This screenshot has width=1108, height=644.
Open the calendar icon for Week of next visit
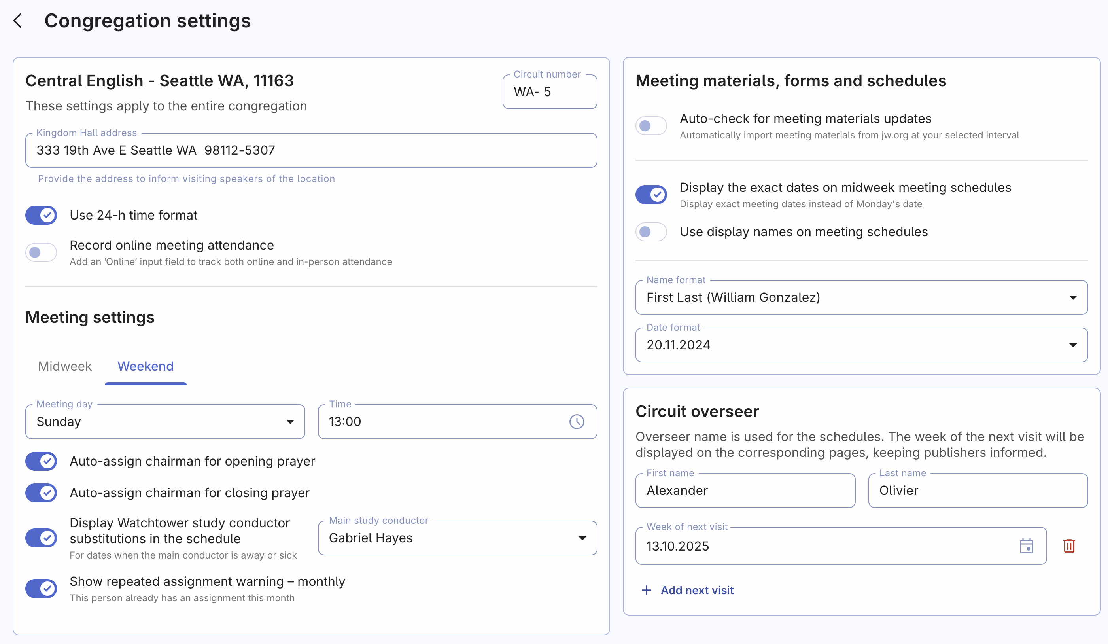(x=1027, y=546)
